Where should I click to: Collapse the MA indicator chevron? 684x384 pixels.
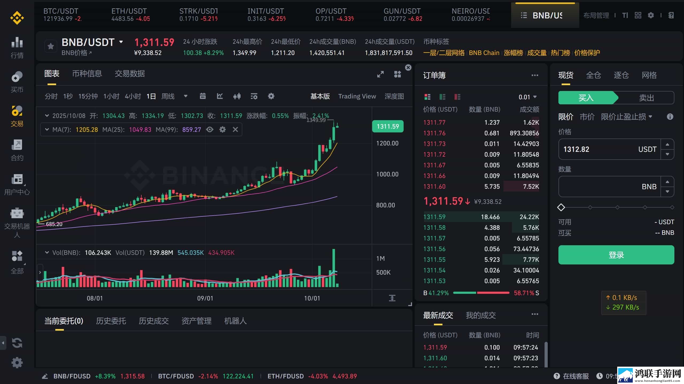tap(47, 129)
